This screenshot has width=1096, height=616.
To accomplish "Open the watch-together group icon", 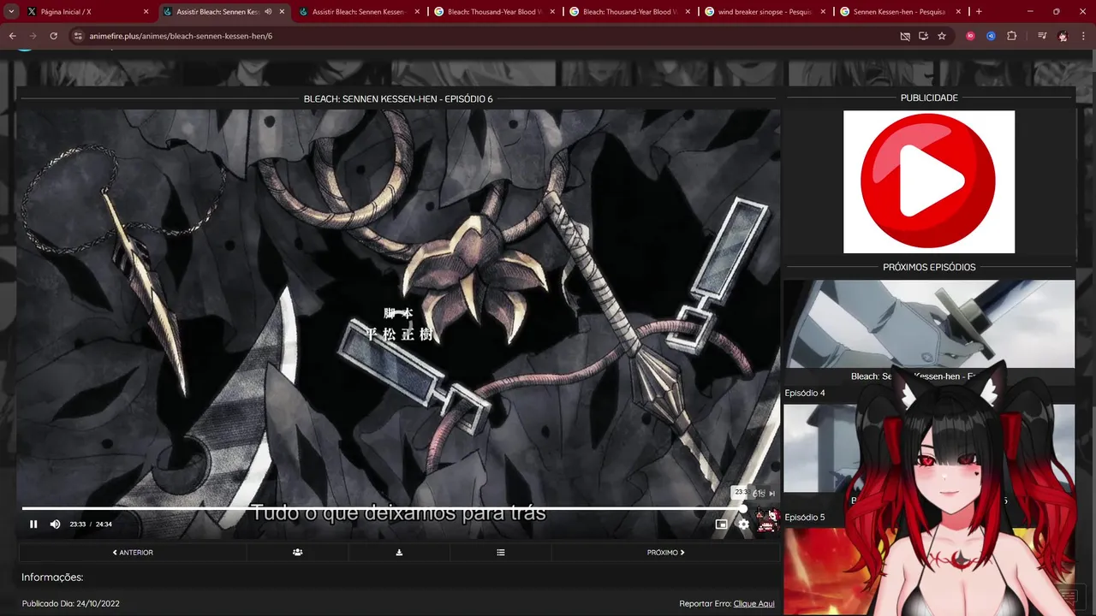I will 297,553.
